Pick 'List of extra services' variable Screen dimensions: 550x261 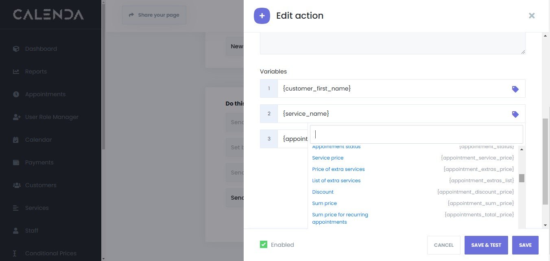(x=336, y=181)
